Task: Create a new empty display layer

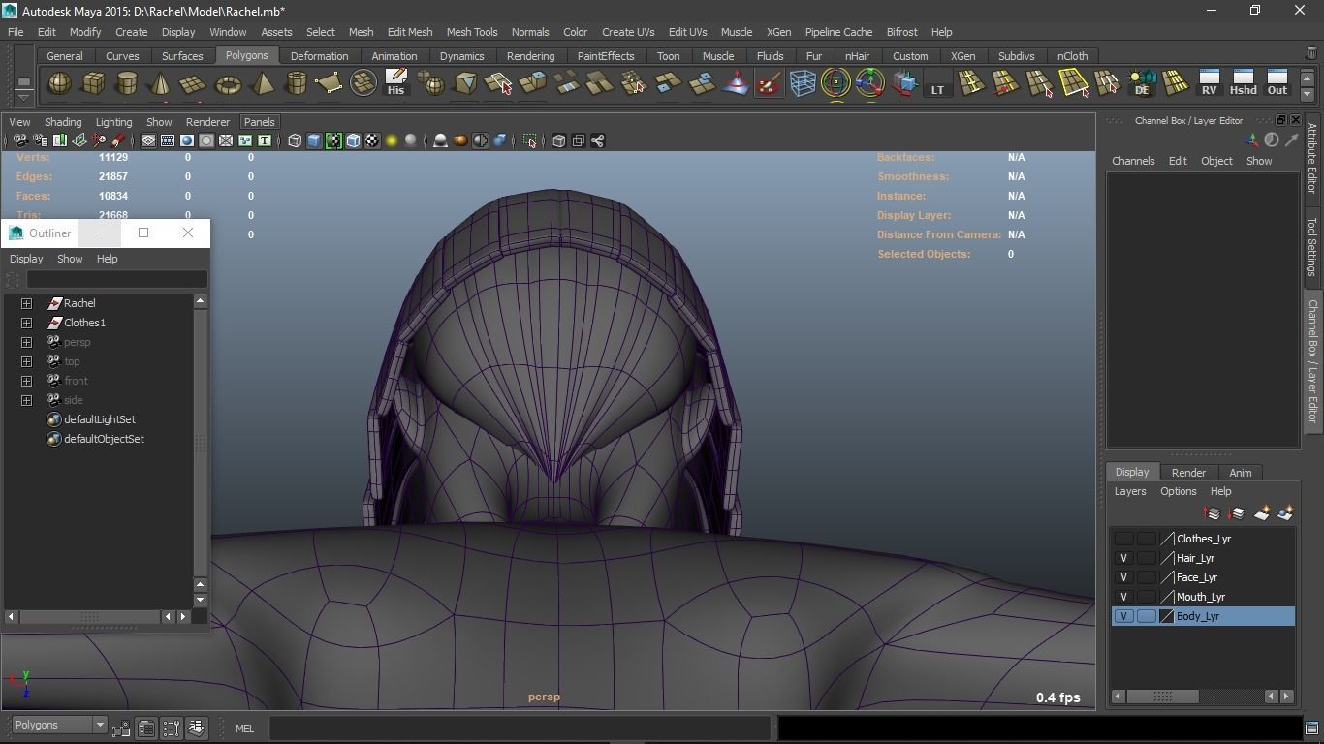Action: 1262,513
